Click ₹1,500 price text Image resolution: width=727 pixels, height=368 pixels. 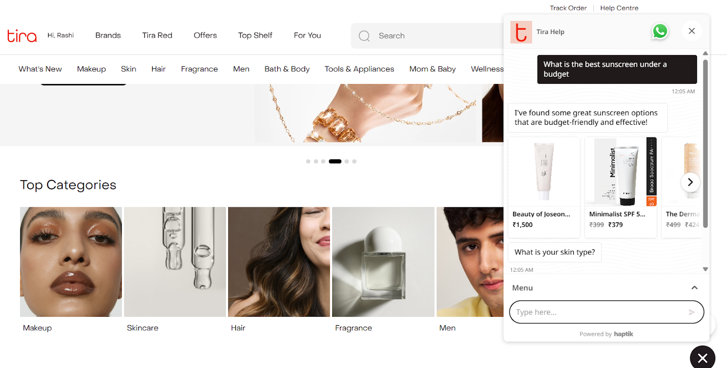point(523,225)
